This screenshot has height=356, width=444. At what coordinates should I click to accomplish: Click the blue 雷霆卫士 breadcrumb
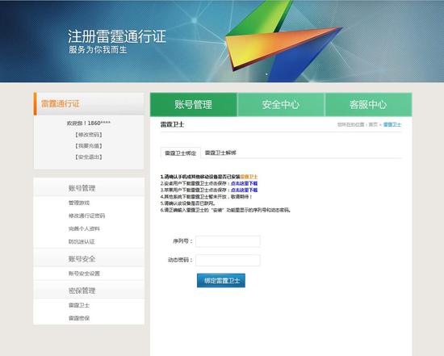[392, 124]
